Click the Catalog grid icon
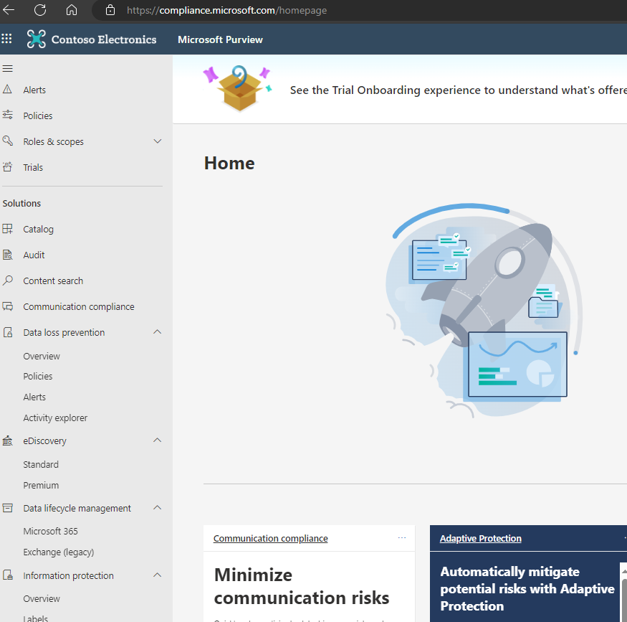This screenshot has height=622, width=627. click(7, 229)
